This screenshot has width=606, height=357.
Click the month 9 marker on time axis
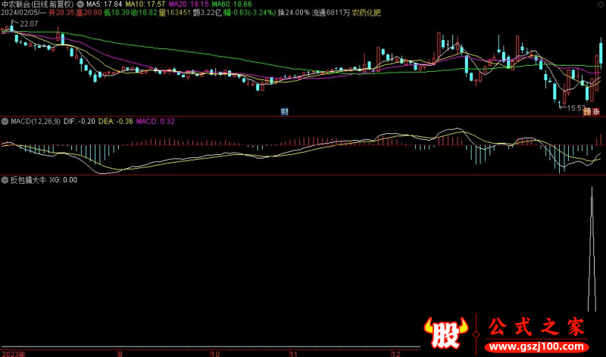(120, 353)
